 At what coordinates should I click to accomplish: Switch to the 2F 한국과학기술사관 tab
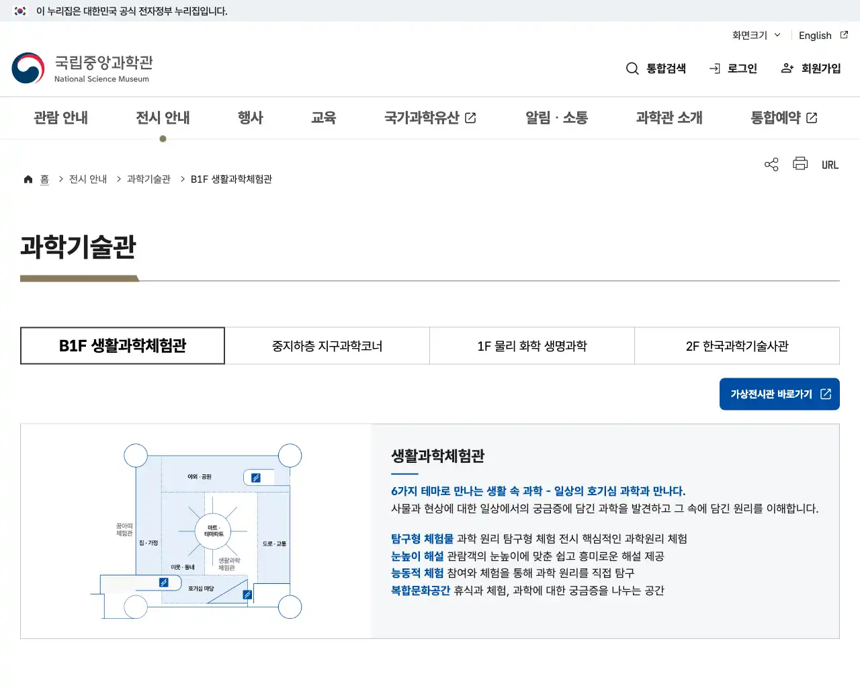[736, 345]
